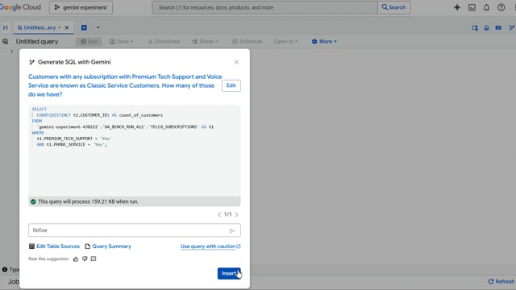
Task: Open the notifications bell
Action: tap(486, 7)
